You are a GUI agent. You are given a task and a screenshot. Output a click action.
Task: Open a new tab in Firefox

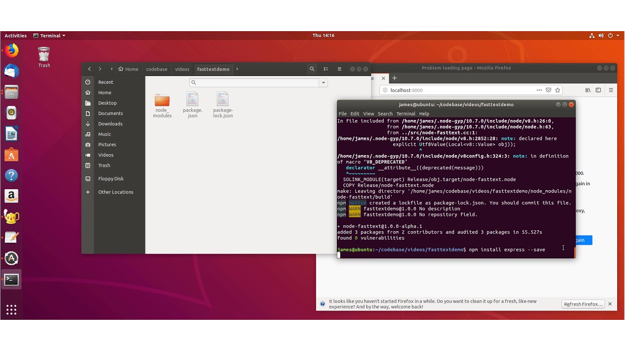[x=395, y=78]
